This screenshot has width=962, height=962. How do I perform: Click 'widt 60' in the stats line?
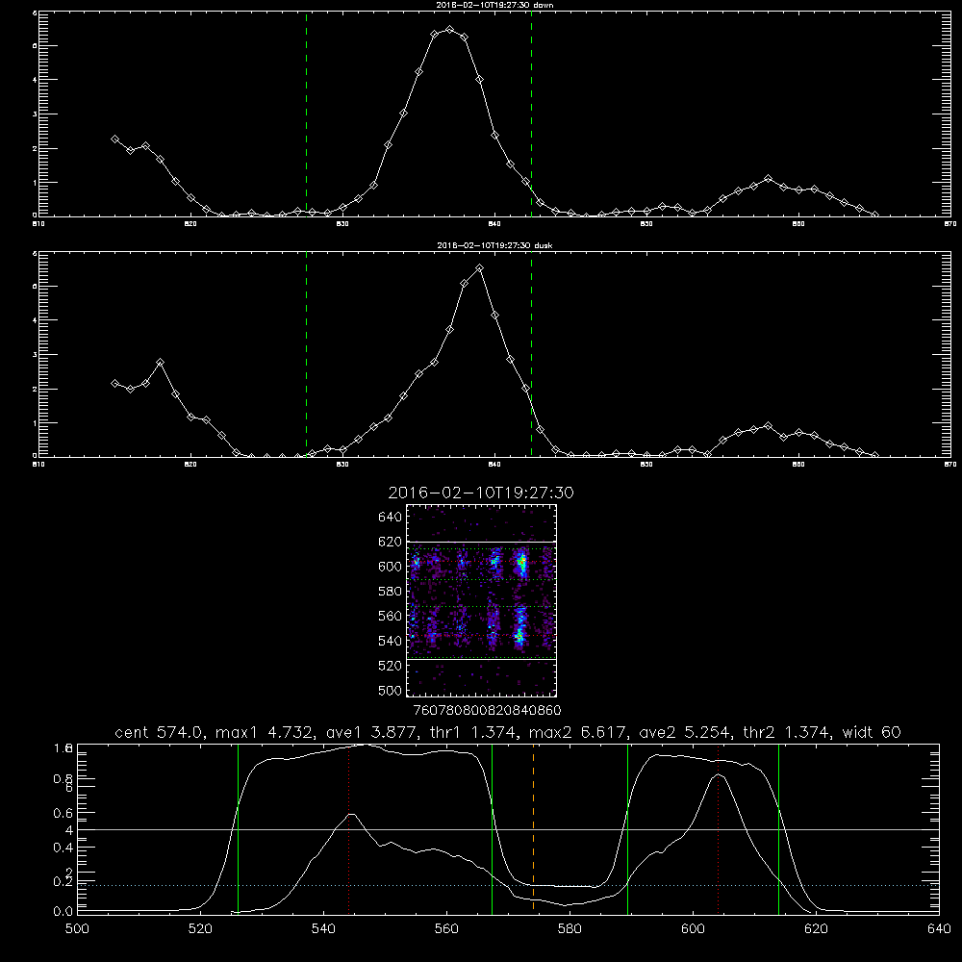872,732
